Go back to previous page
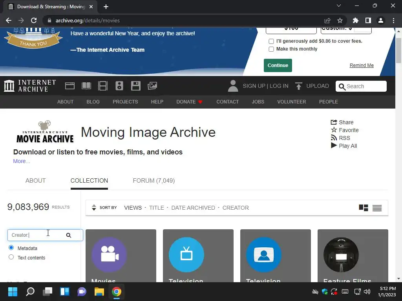 click(9, 20)
